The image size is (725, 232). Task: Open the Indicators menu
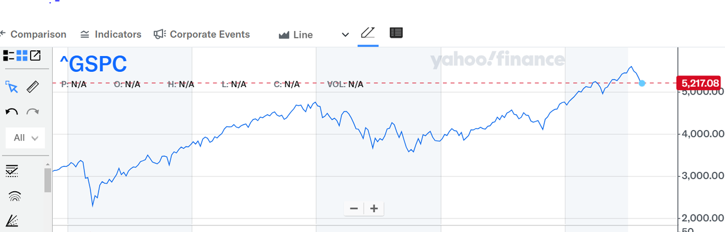(110, 35)
